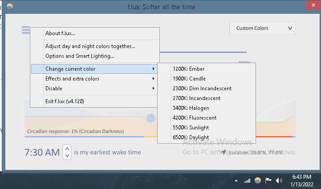Screen dimensions: 321x189
Task: Show hidden tray icons arrow
Action: tap(236, 181)
